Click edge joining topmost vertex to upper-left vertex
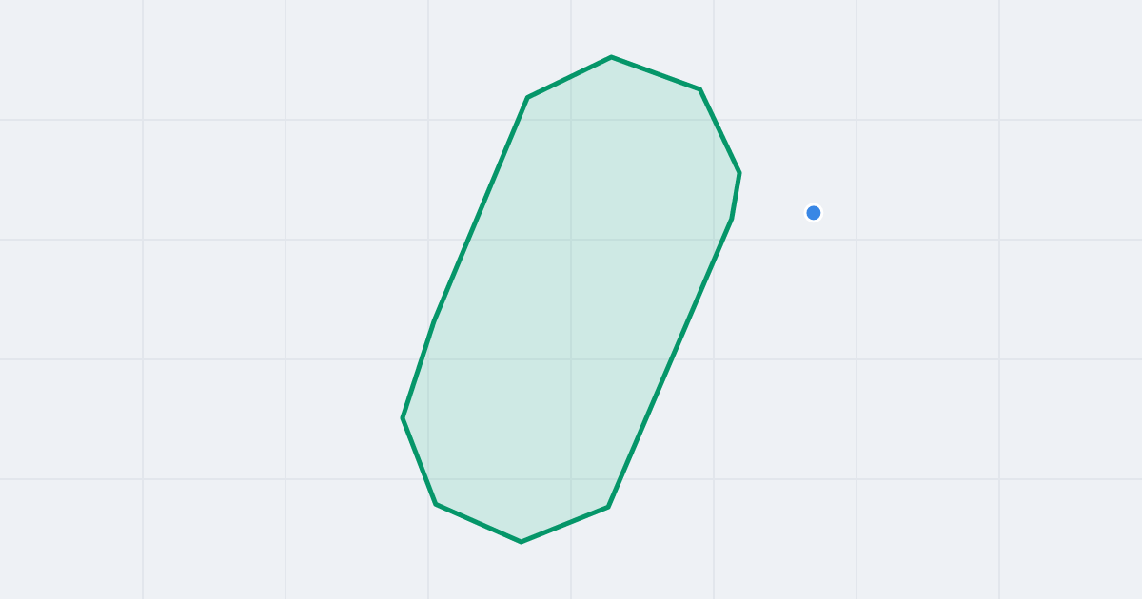1142x599 pixels. (569, 77)
